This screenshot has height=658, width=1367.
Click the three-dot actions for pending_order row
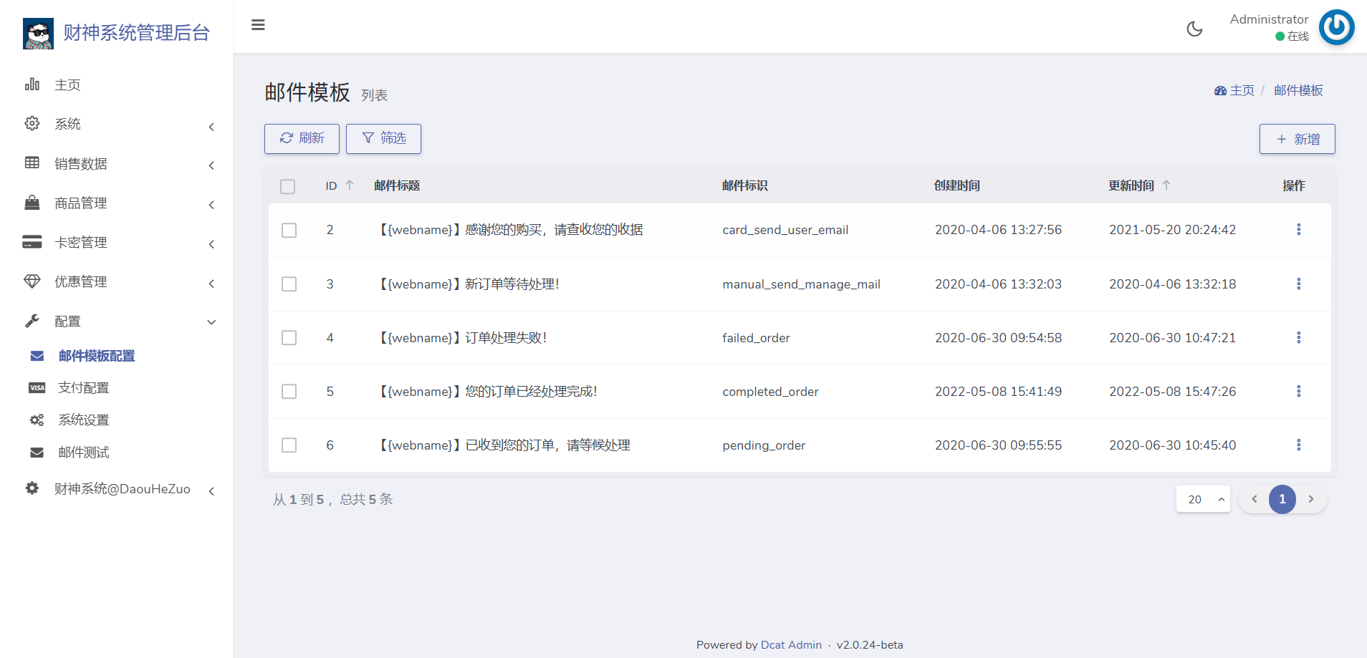click(x=1298, y=445)
